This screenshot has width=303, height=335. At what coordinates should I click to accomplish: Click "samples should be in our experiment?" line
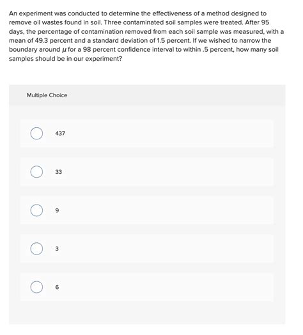[x=65, y=59]
